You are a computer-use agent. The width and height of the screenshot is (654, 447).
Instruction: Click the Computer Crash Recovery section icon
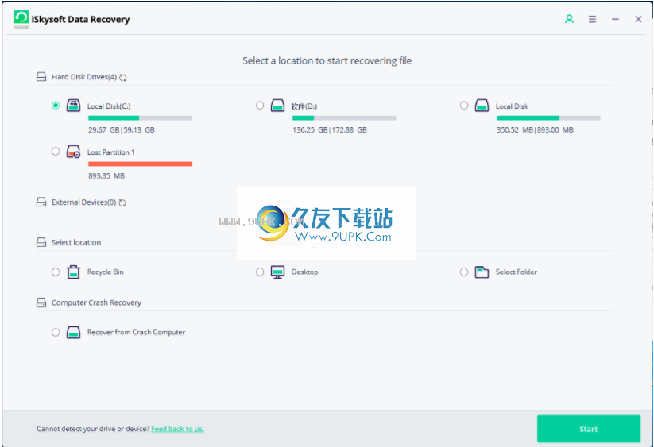pos(41,302)
